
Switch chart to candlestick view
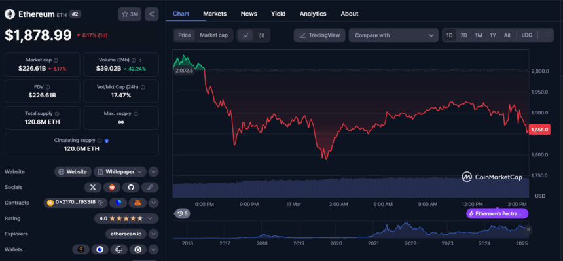[x=261, y=35]
